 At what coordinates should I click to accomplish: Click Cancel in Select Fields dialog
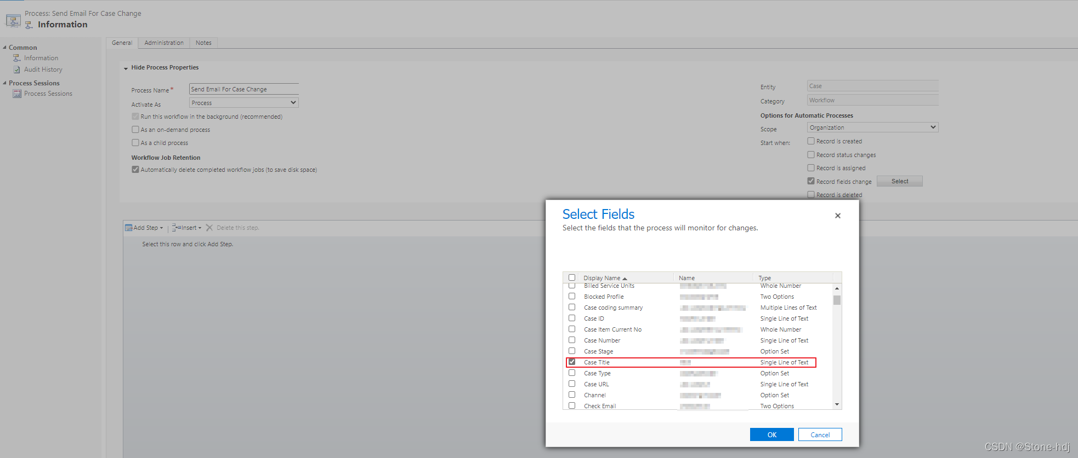pos(820,434)
